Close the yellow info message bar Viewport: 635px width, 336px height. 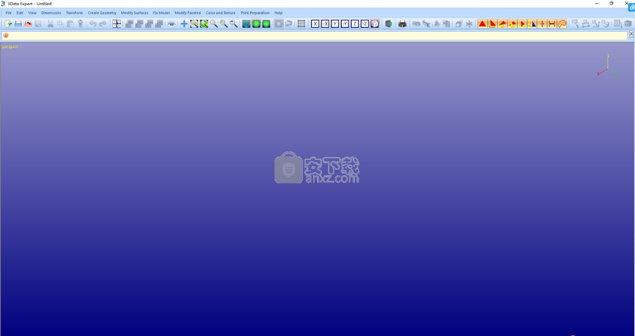[631, 35]
